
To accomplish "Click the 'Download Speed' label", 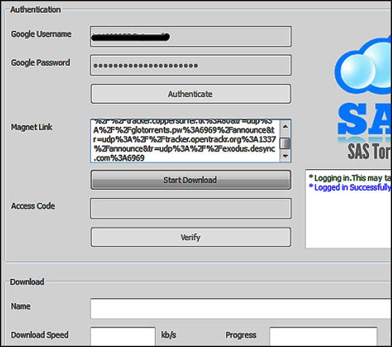I will 40,335.
